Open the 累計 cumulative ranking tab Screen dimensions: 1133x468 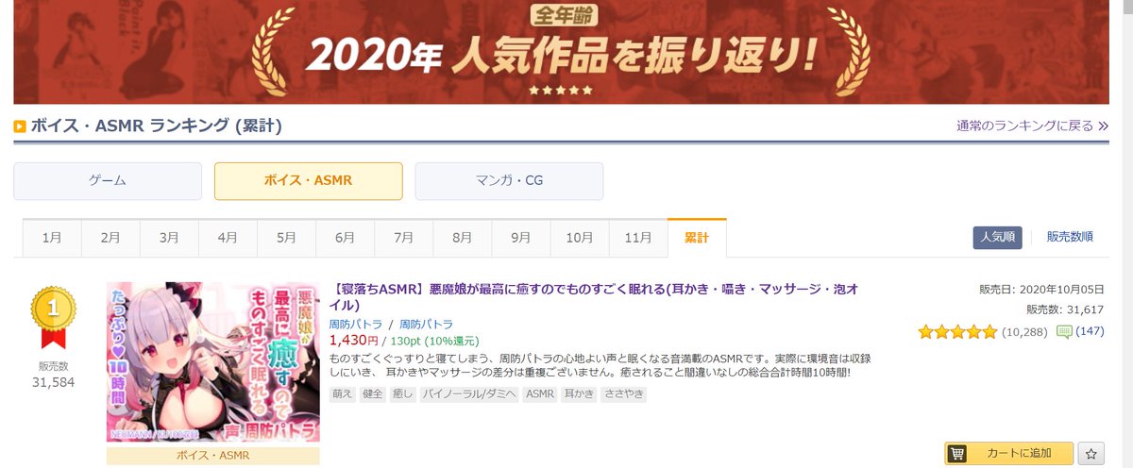[697, 238]
